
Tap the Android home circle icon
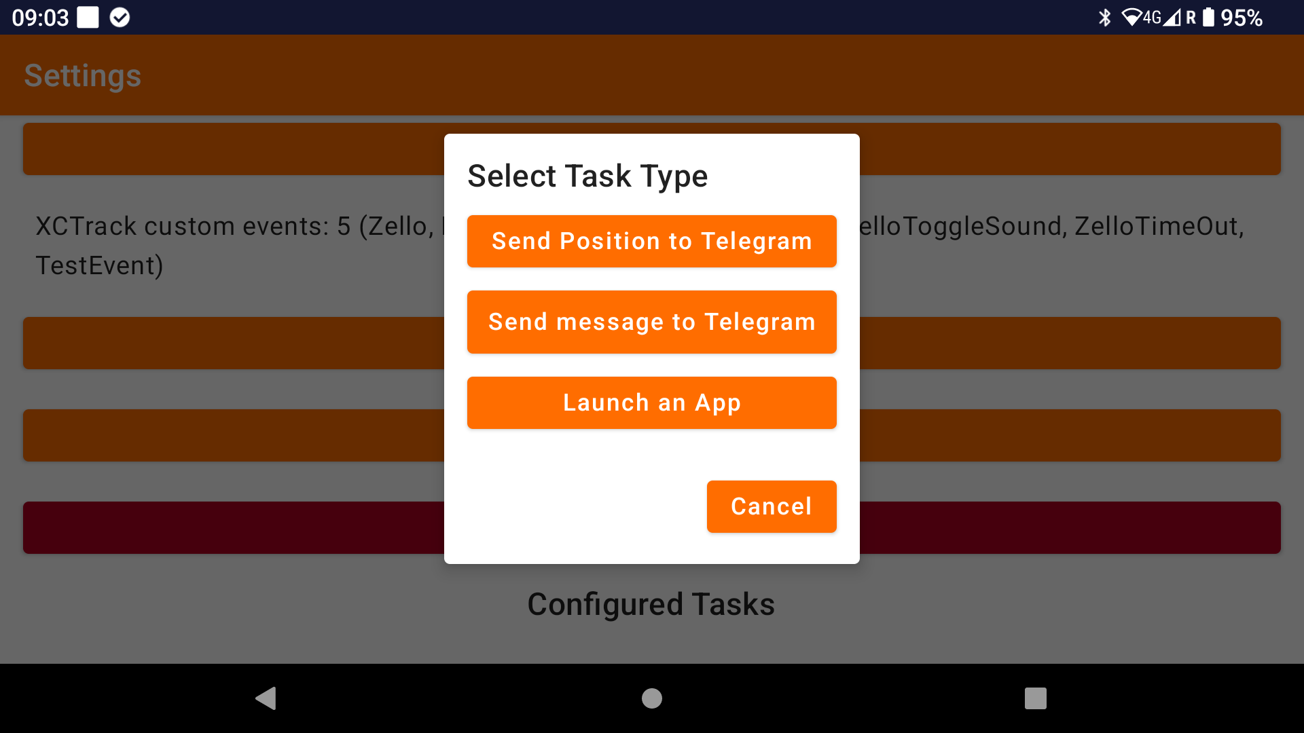click(652, 698)
